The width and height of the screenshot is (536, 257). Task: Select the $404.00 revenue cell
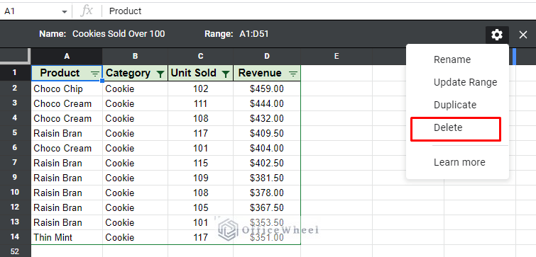click(x=267, y=148)
